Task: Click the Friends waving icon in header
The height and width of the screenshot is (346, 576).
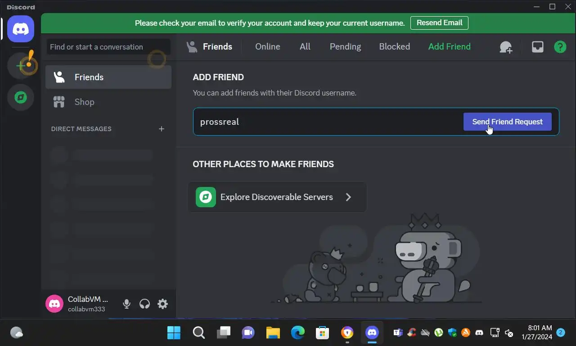Action: (192, 46)
